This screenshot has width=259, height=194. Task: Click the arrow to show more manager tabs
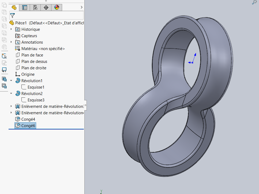coord(81,7)
